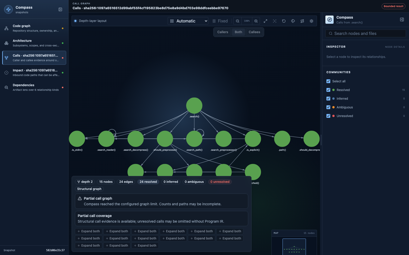Toggle node labels tag icon
Image resolution: width=409 pixels, height=255 pixels.
pyautogui.click(x=293, y=21)
